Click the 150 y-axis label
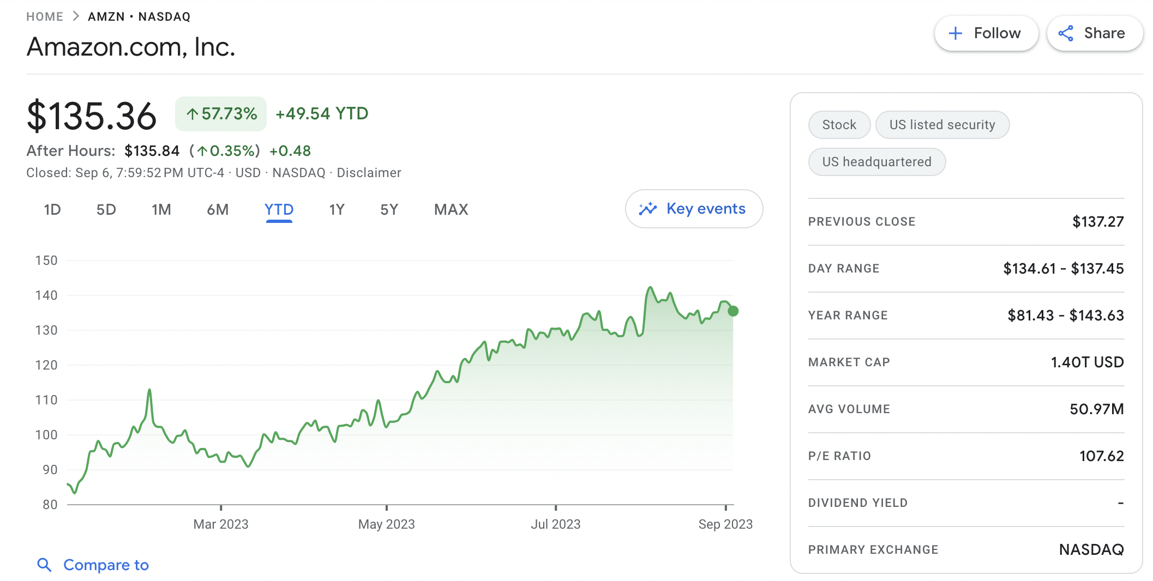 click(x=46, y=261)
